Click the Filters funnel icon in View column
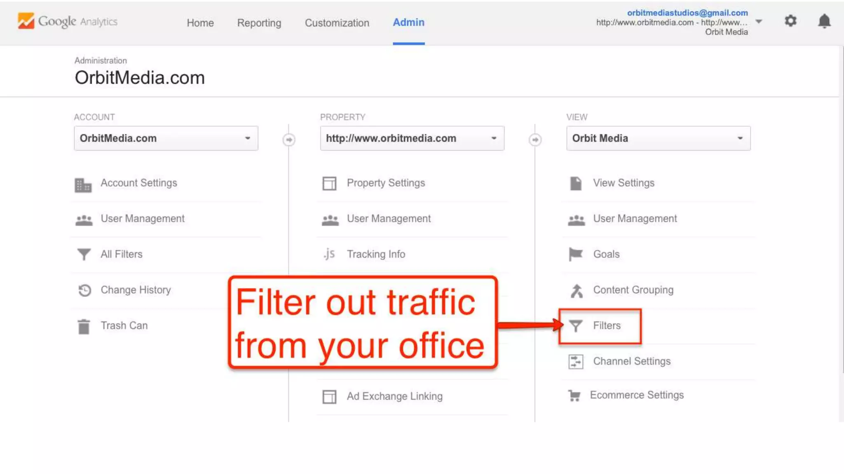 pos(576,326)
